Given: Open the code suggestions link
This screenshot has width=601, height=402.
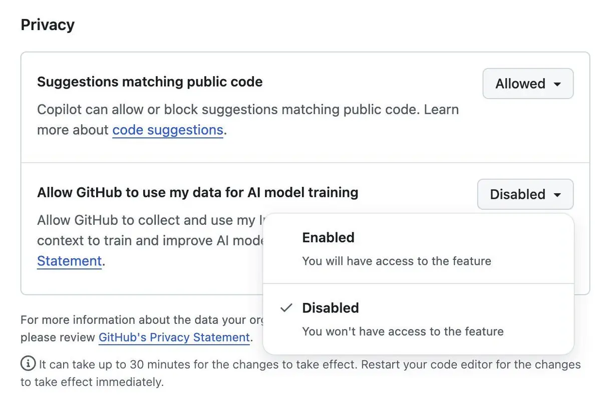Looking at the screenshot, I should (168, 130).
